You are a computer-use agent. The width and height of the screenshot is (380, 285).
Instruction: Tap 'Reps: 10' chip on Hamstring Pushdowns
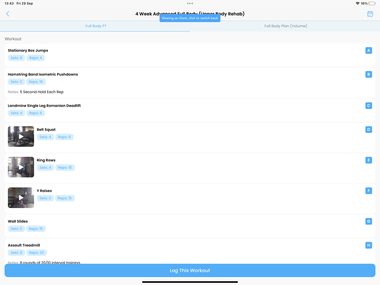tap(36, 82)
